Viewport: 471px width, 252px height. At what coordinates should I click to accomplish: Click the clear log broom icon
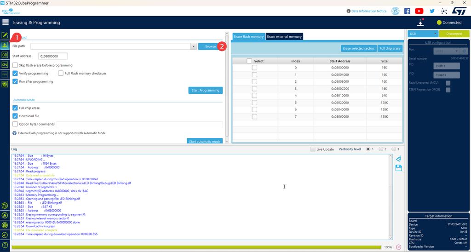tap(399, 159)
